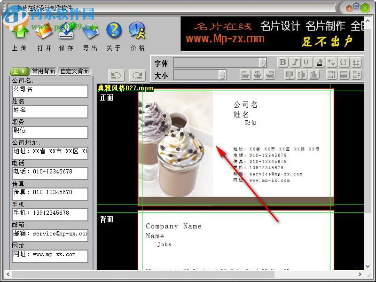The width and height of the screenshot is (376, 282).
Task: Switch to the 常用背面 tab
Action: pyautogui.click(x=44, y=72)
